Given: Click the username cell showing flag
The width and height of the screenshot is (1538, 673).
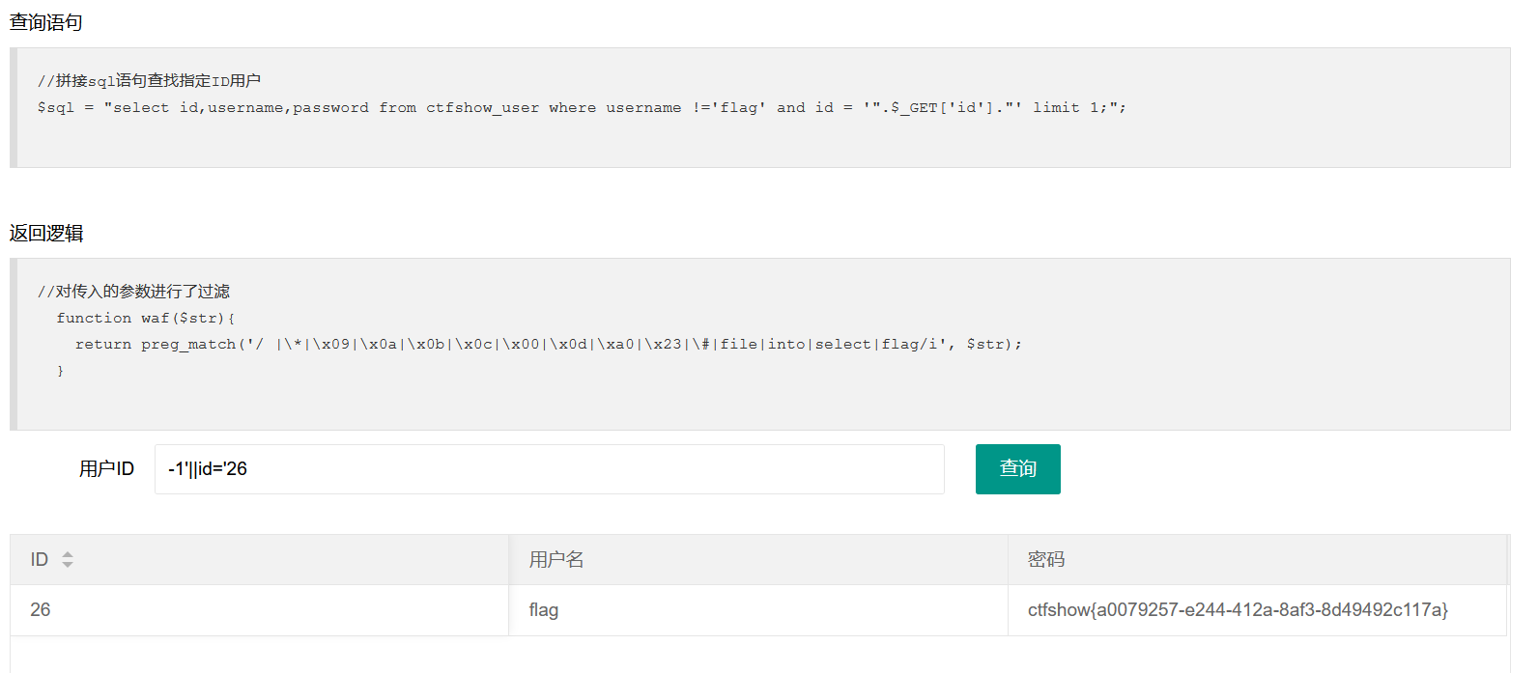Looking at the screenshot, I should pyautogui.click(x=544, y=610).
